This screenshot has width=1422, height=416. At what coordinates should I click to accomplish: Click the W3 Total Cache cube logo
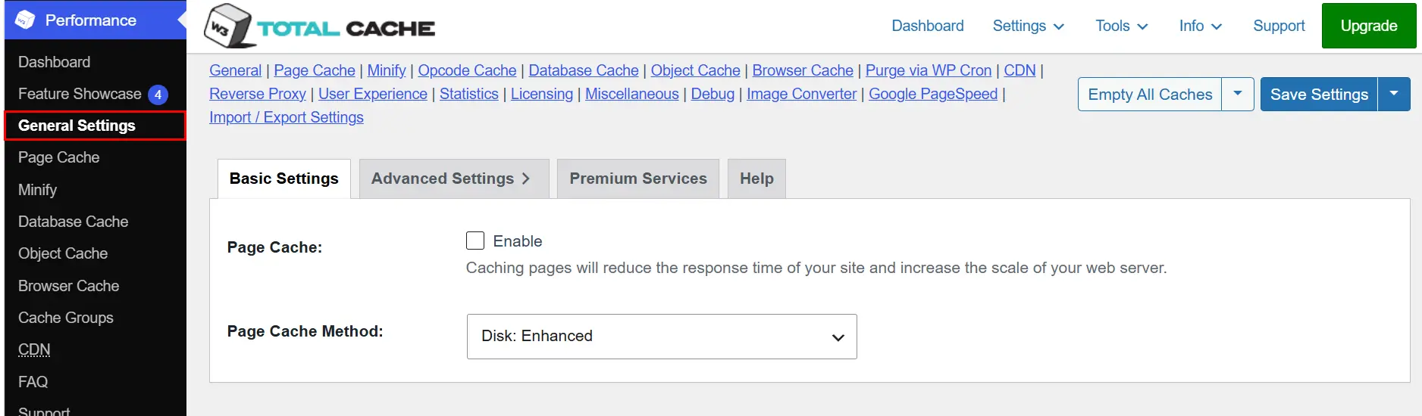tap(227, 26)
